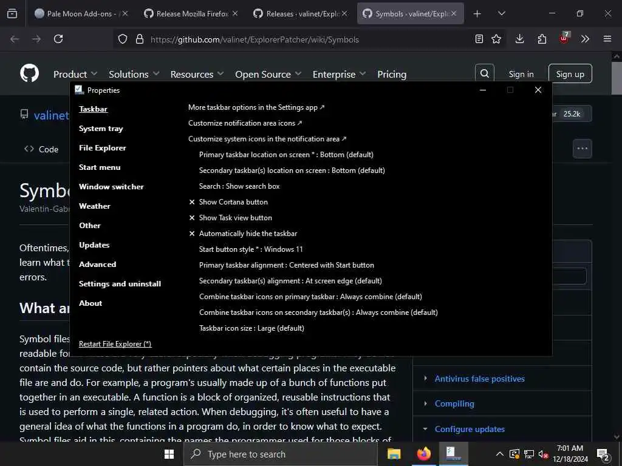
Task: Click Windows taskbar search box
Action: click(x=281, y=454)
